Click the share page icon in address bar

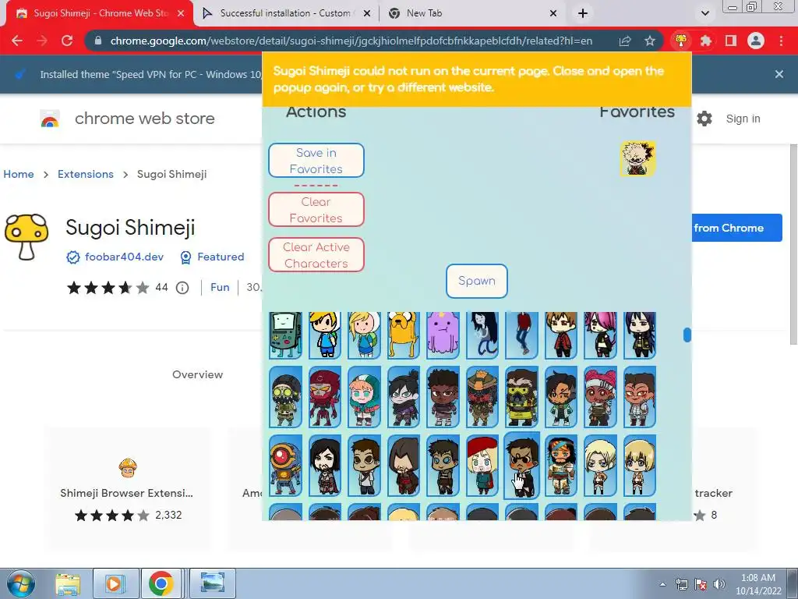click(625, 41)
